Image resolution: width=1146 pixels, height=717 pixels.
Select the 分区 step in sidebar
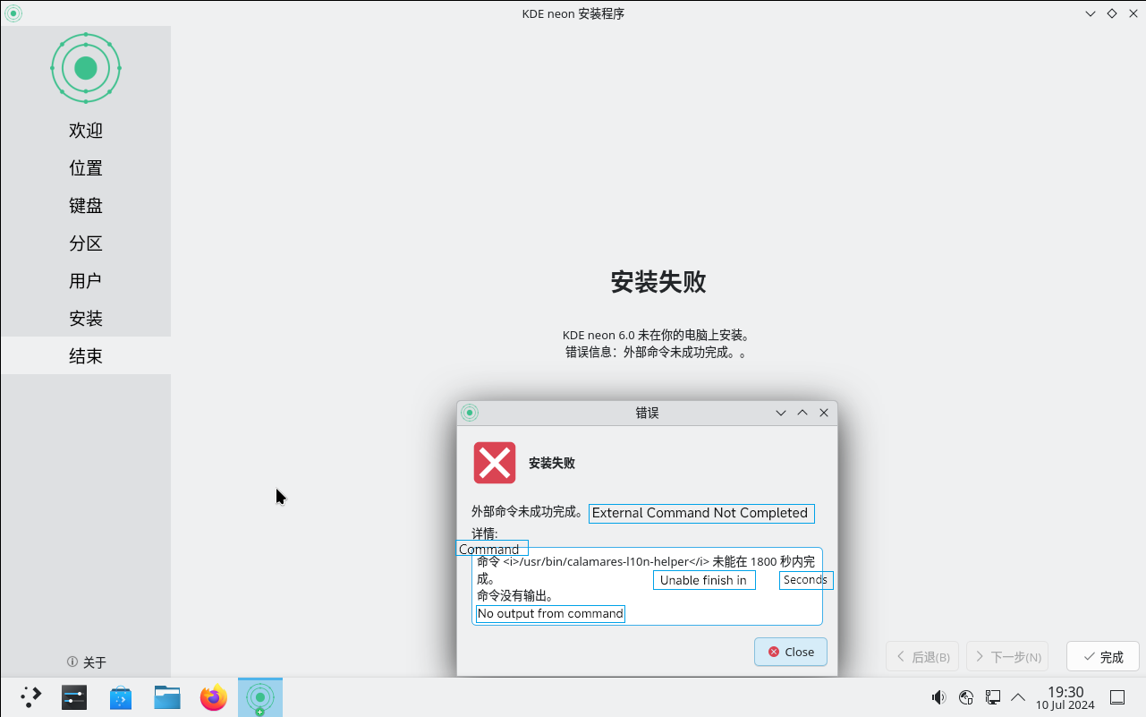tap(86, 243)
